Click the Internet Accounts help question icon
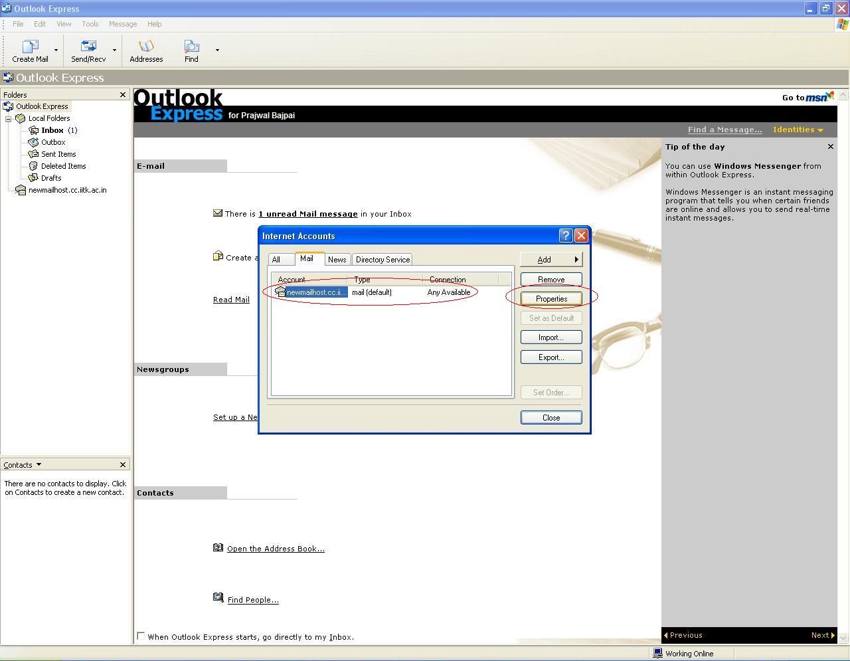This screenshot has width=850, height=661. (566, 236)
